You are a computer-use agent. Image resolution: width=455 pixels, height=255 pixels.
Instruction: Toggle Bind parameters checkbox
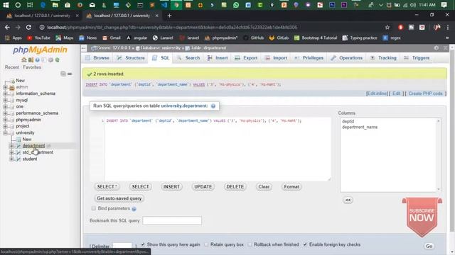tap(93, 208)
